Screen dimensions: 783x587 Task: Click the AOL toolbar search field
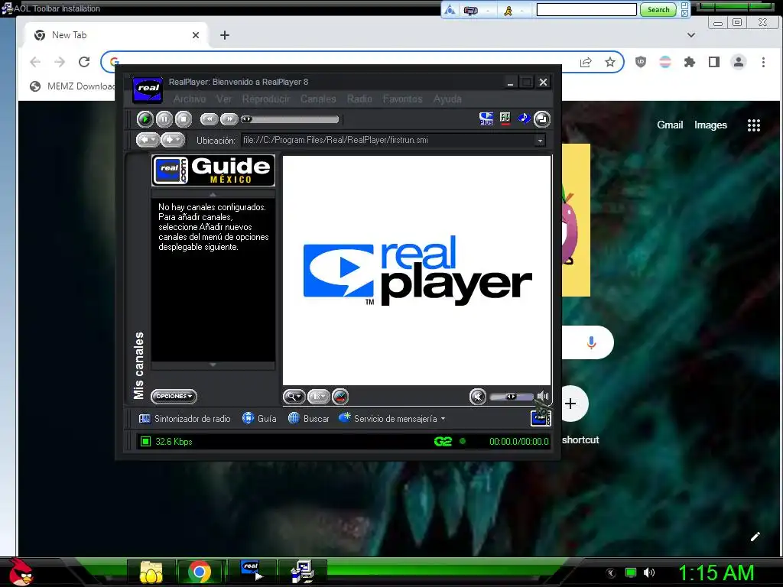coord(586,9)
